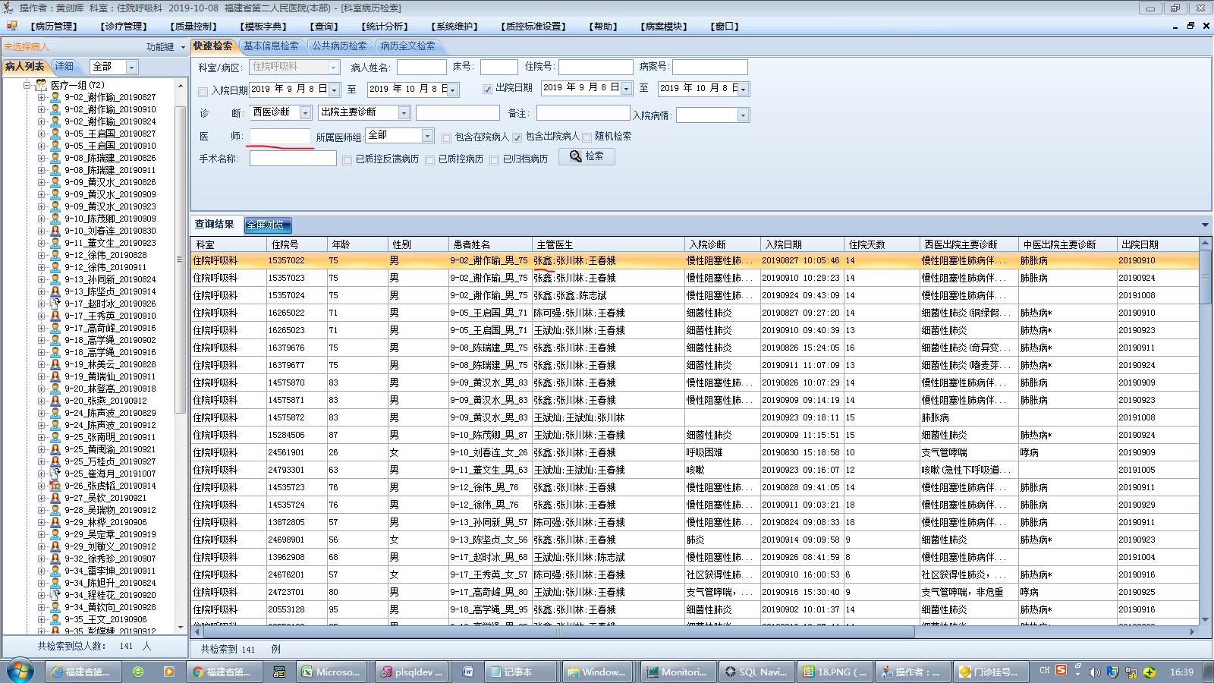Open the 全部 filter dropdown beside 详细 tab
1214x683 pixels.
point(131,68)
